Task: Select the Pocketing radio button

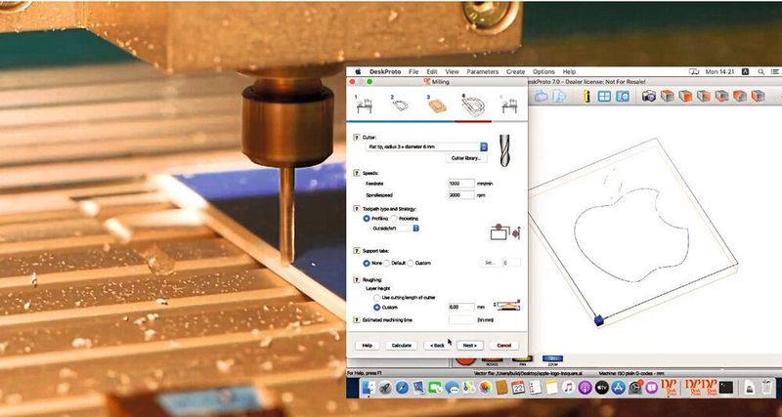Action: tap(394, 218)
